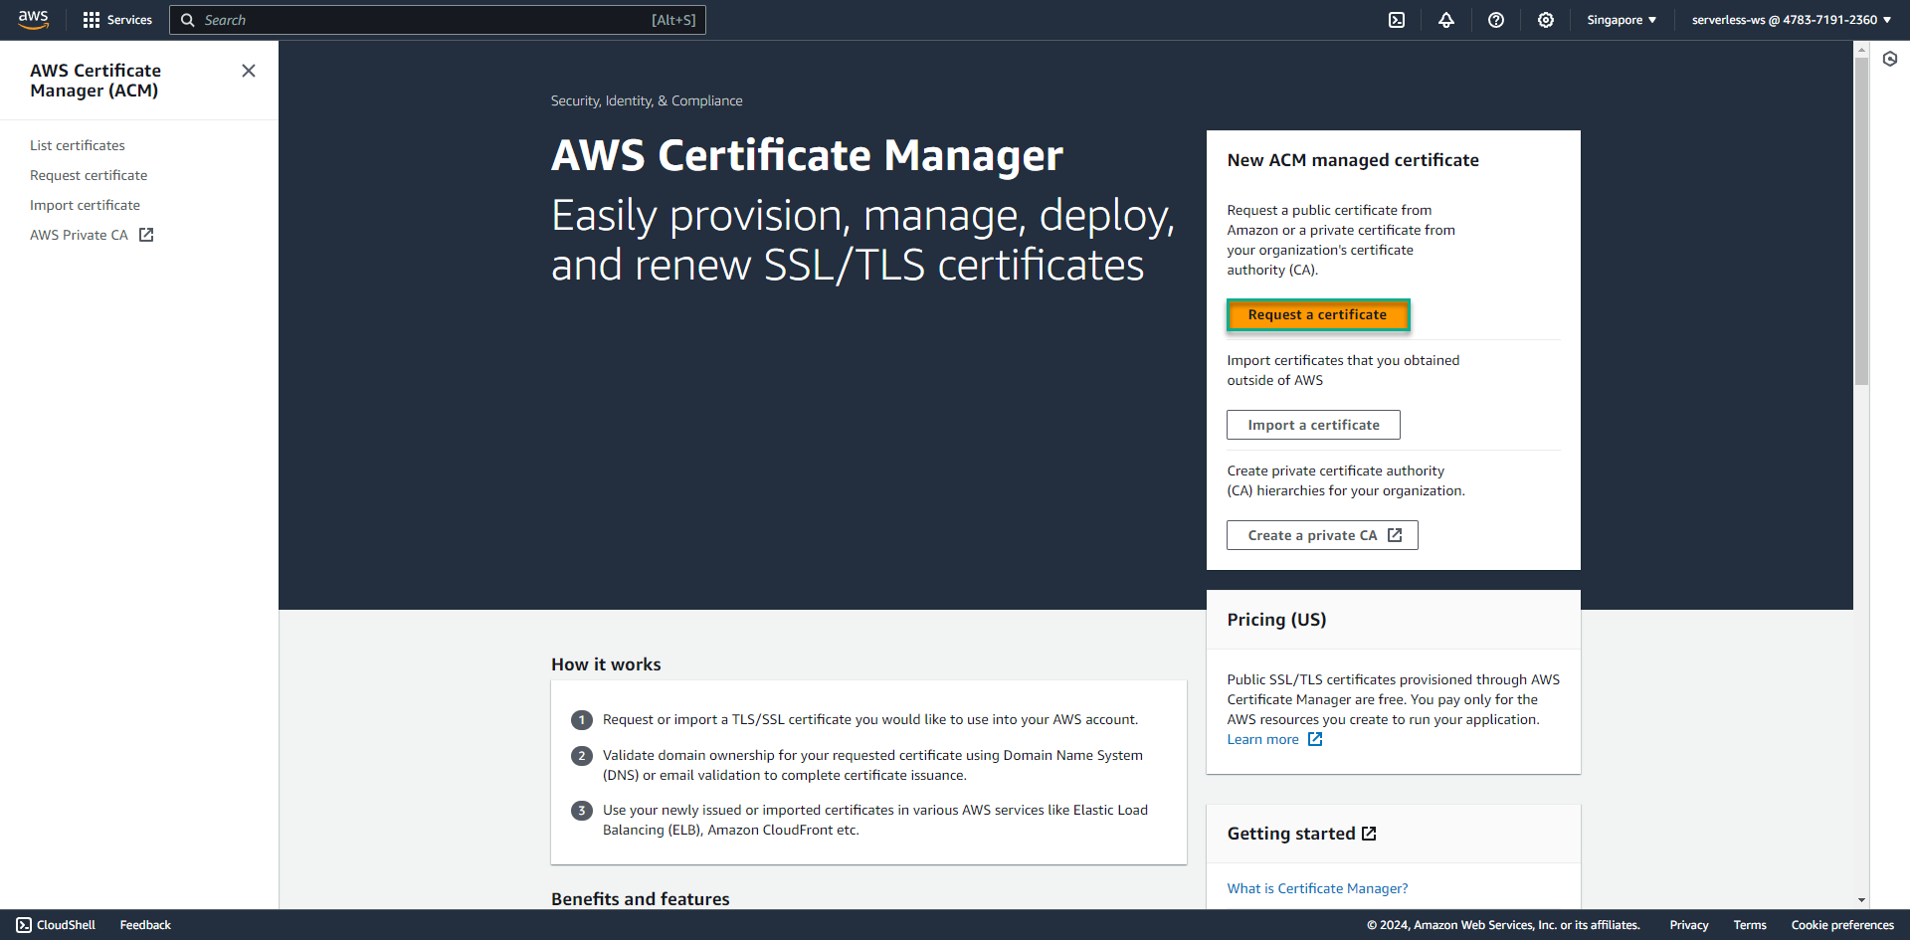Screen dimensions: 1910x940
Task: Click the Import a certificate button
Action: pos(1313,425)
